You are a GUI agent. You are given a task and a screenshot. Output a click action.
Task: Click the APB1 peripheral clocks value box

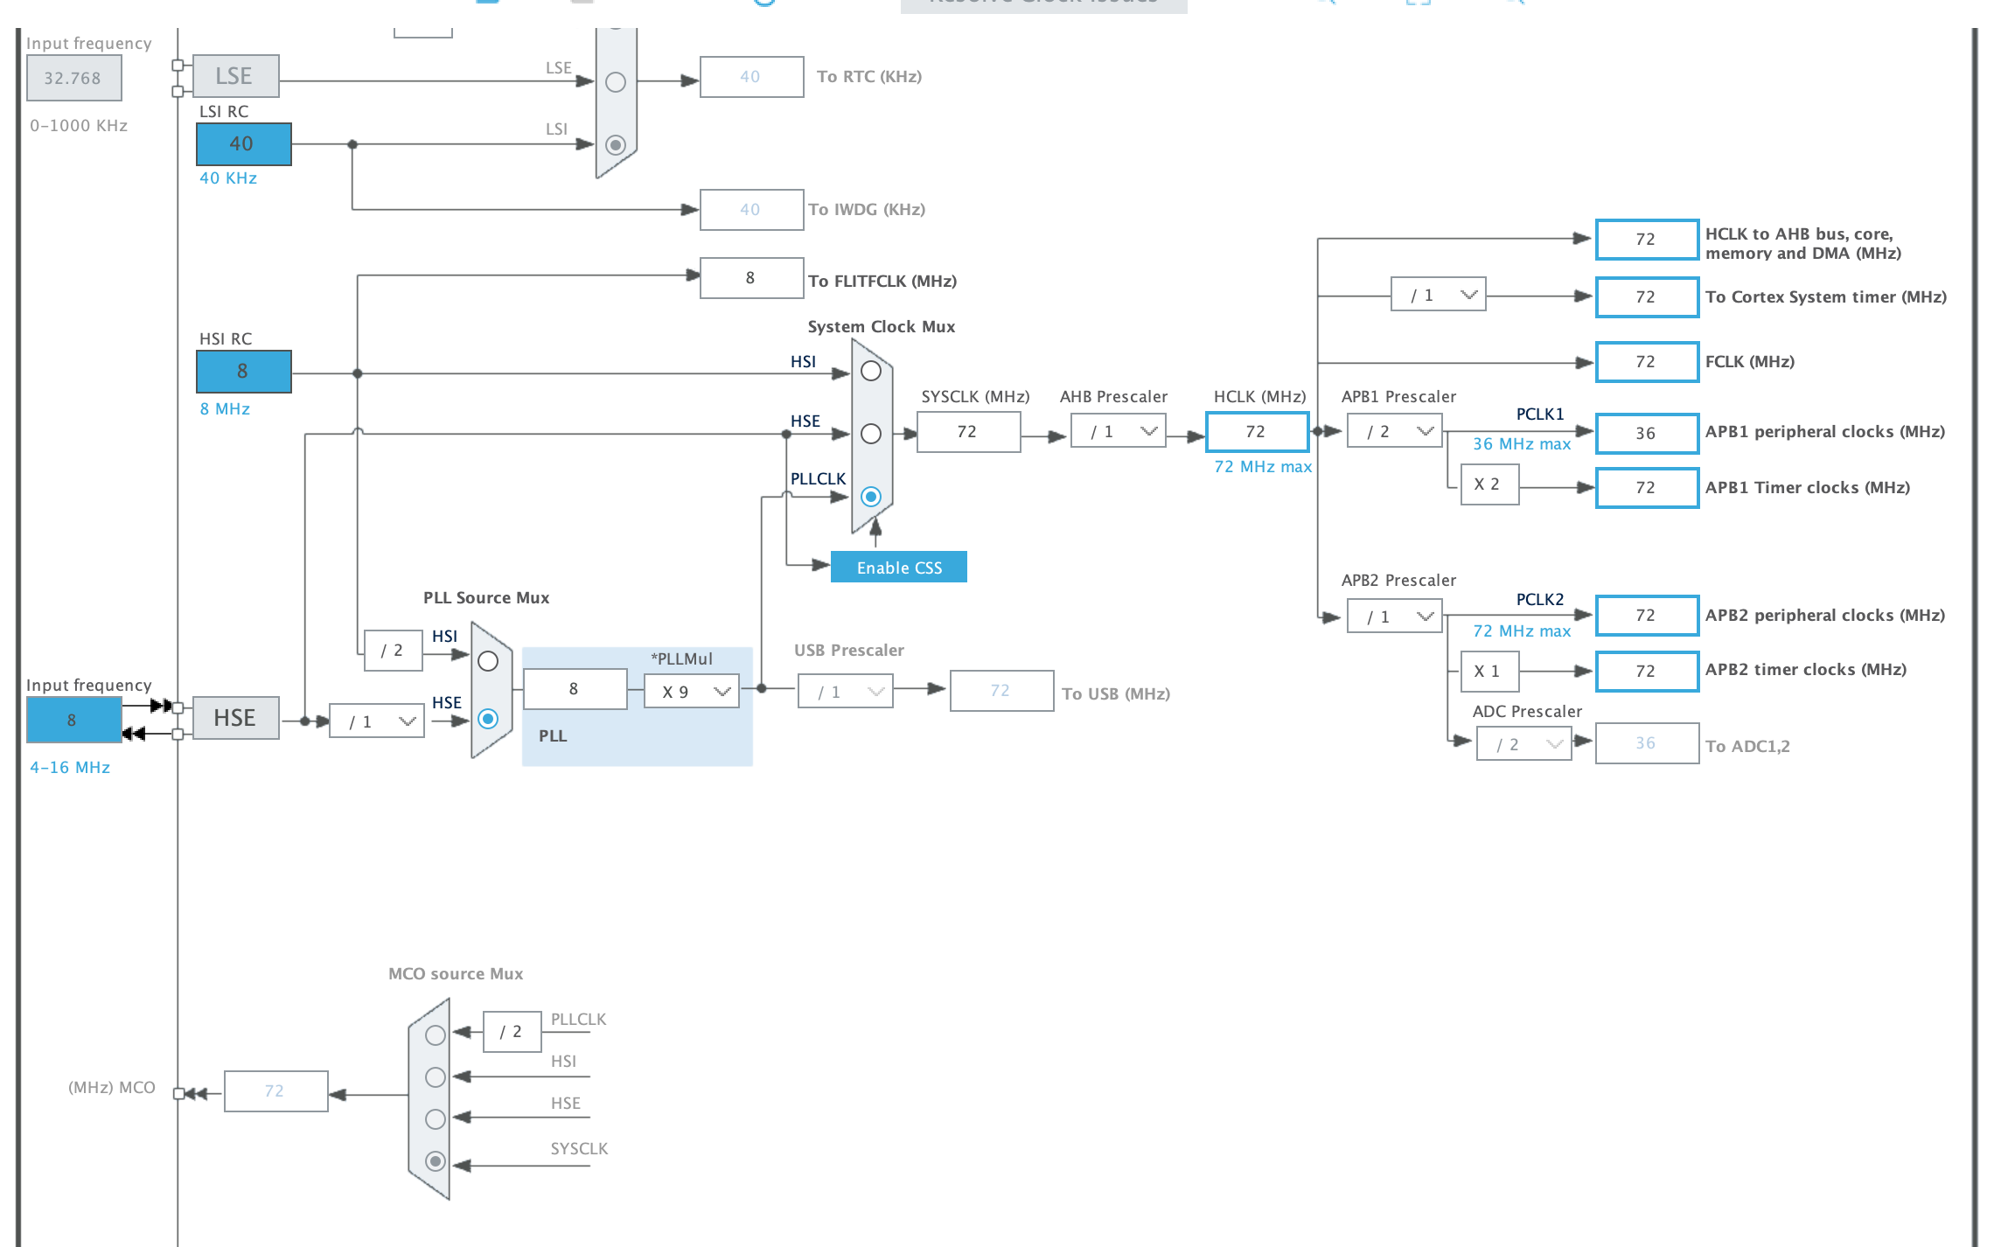1648,434
